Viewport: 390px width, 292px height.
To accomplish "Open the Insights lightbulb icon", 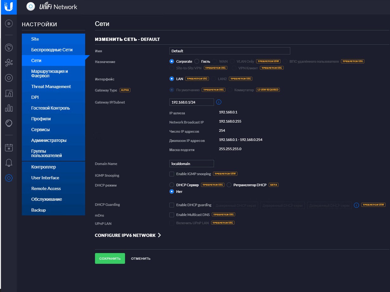I will click(9, 123).
